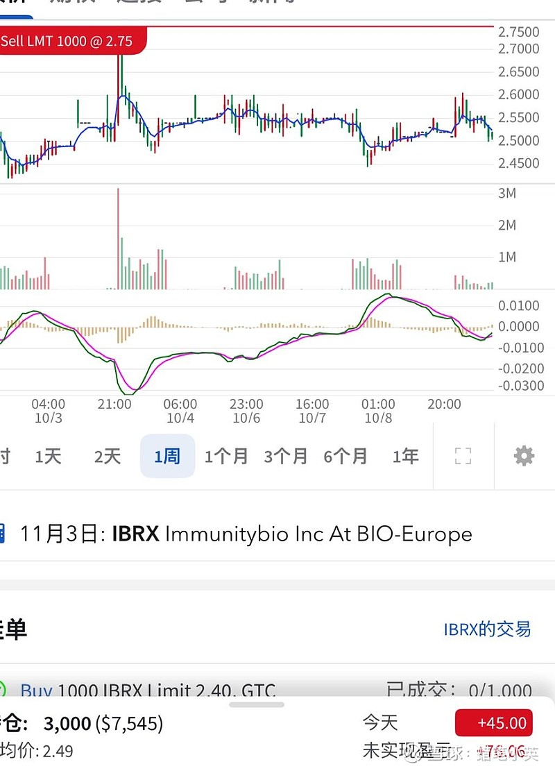Open chart settings gear icon
This screenshot has width=555, height=771.
click(x=524, y=456)
